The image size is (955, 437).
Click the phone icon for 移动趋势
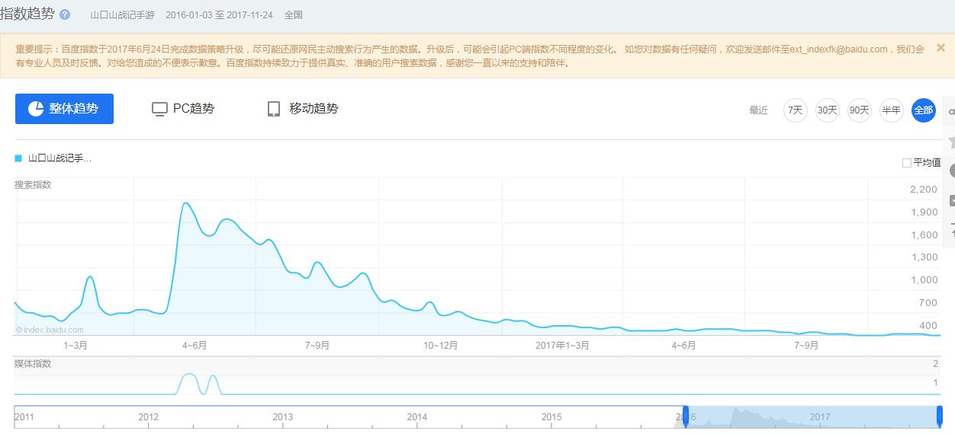pos(274,109)
